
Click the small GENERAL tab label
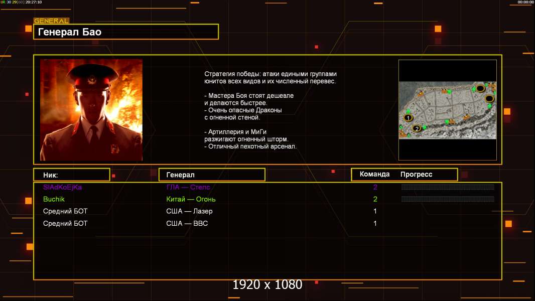(x=51, y=21)
